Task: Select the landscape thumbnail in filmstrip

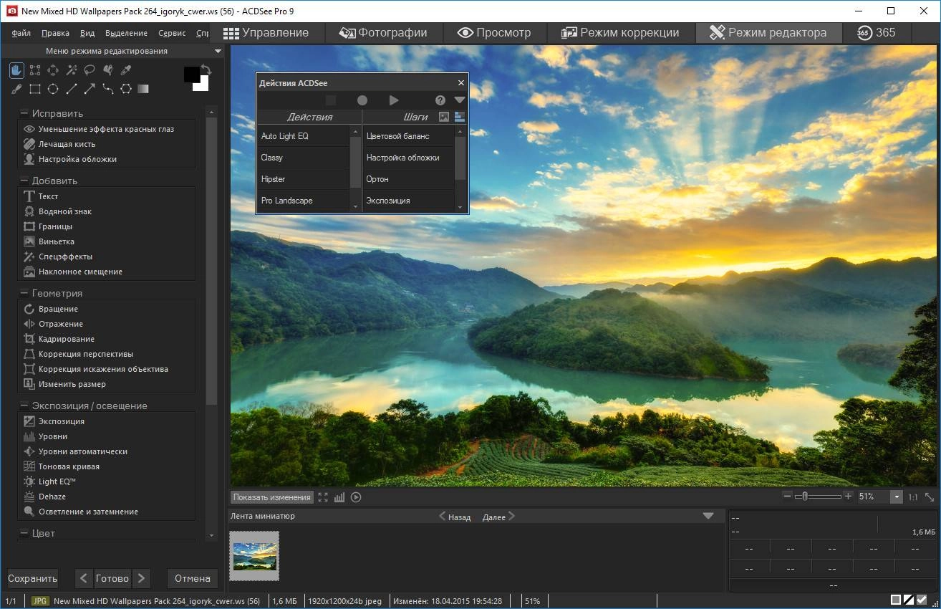Action: 254,555
